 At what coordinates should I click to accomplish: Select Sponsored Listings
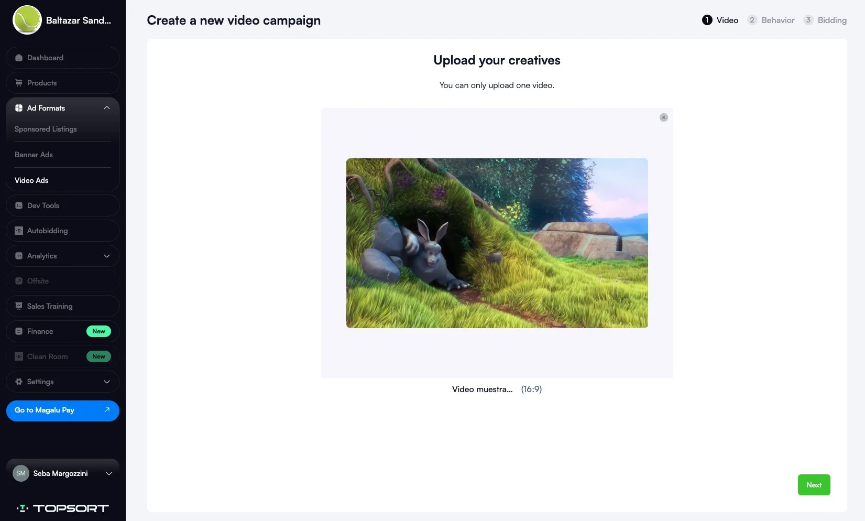pos(46,129)
